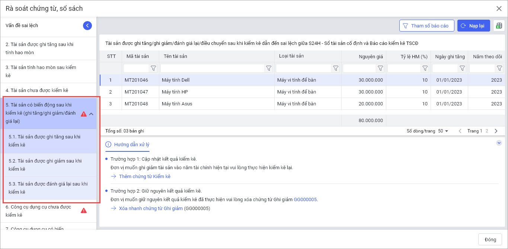508x249 pixels.
Task: Collapse section 5 chevron in sidebar
Action: point(91,114)
